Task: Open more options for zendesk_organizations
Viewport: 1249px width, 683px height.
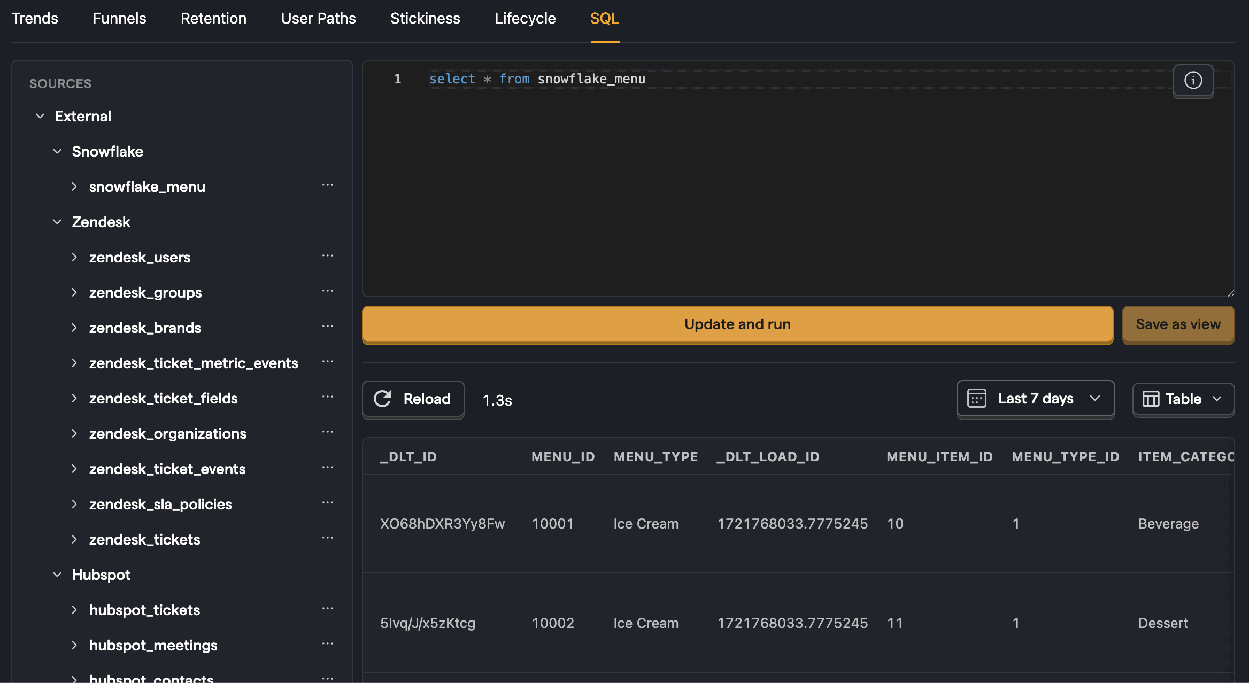Action: pos(328,433)
